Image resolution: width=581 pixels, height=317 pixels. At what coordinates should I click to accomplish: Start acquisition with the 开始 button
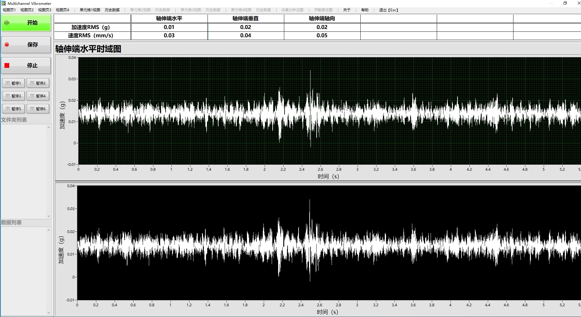(x=26, y=23)
